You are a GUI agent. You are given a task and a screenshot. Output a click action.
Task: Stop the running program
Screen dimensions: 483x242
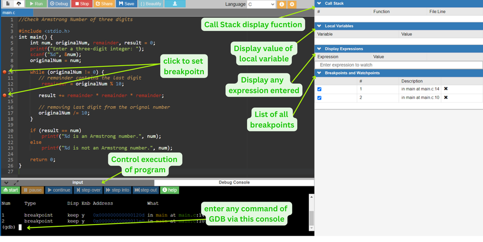tap(81, 4)
